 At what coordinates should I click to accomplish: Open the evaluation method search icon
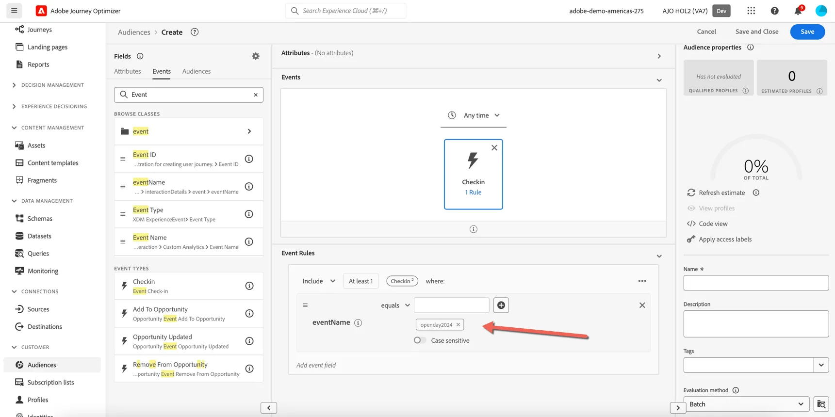click(x=821, y=404)
